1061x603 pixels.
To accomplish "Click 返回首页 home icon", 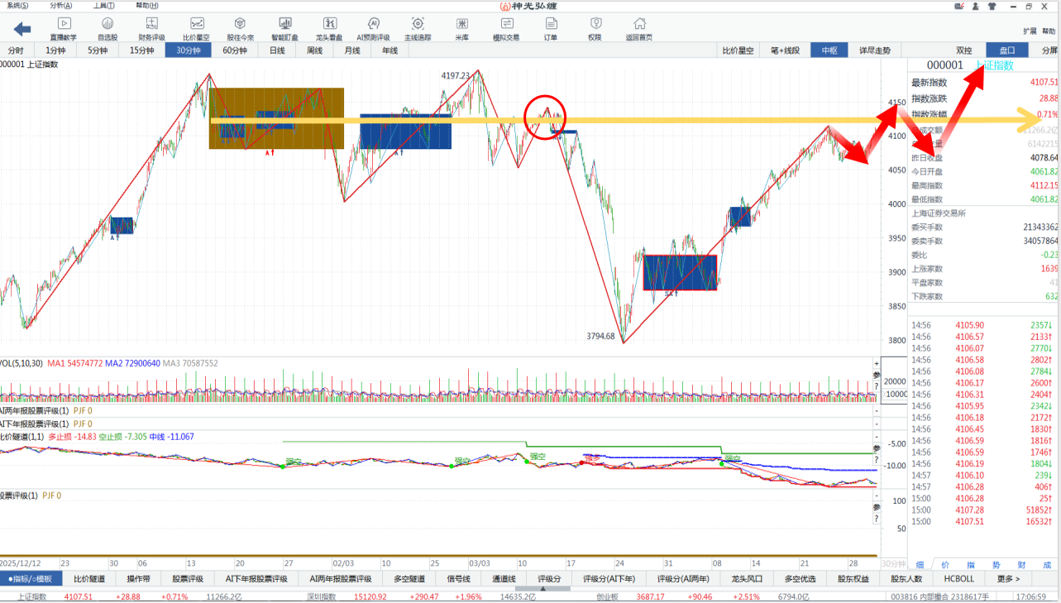I will (x=638, y=29).
